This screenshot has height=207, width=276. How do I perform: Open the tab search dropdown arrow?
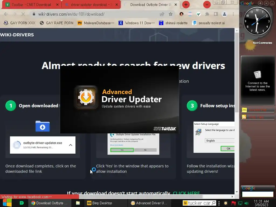[207, 5]
